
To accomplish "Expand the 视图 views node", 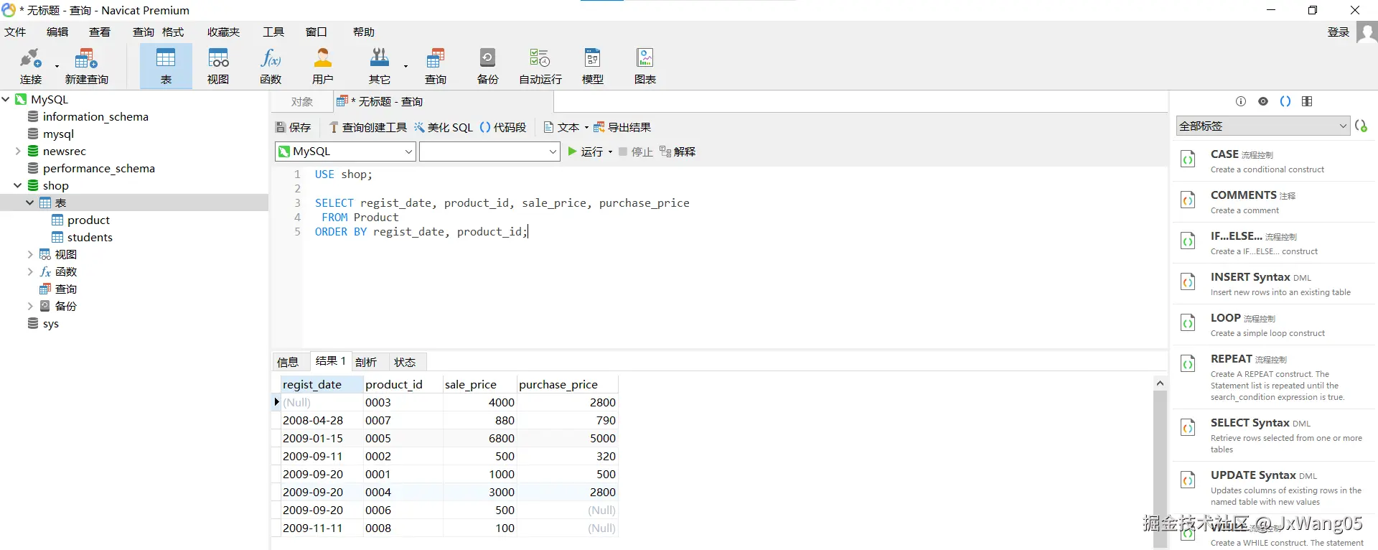I will coord(30,254).
